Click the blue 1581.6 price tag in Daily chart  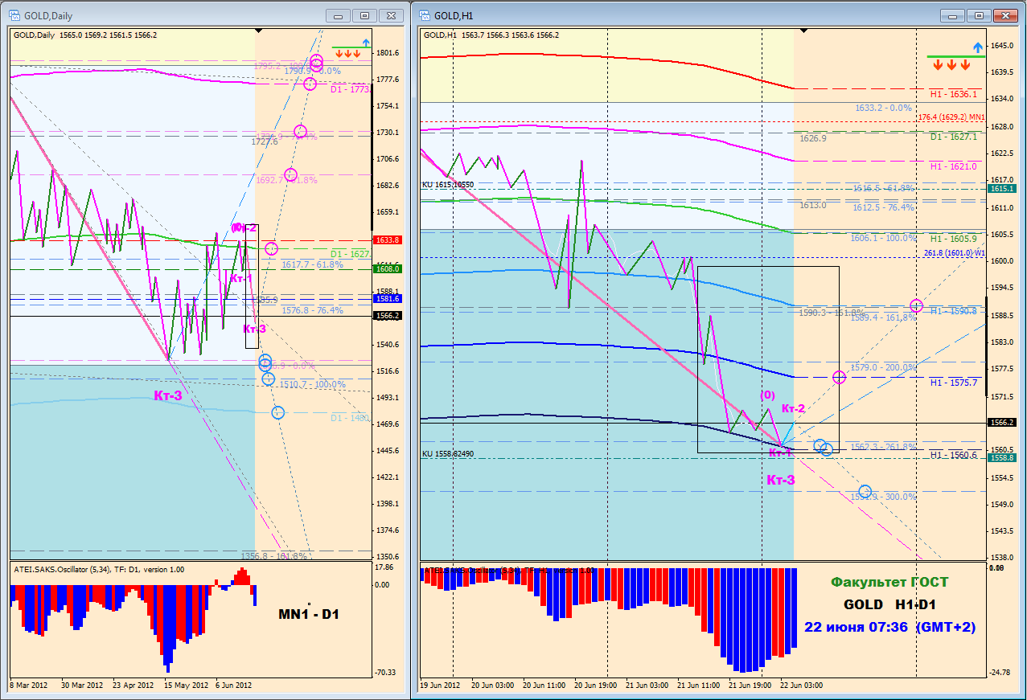click(387, 298)
